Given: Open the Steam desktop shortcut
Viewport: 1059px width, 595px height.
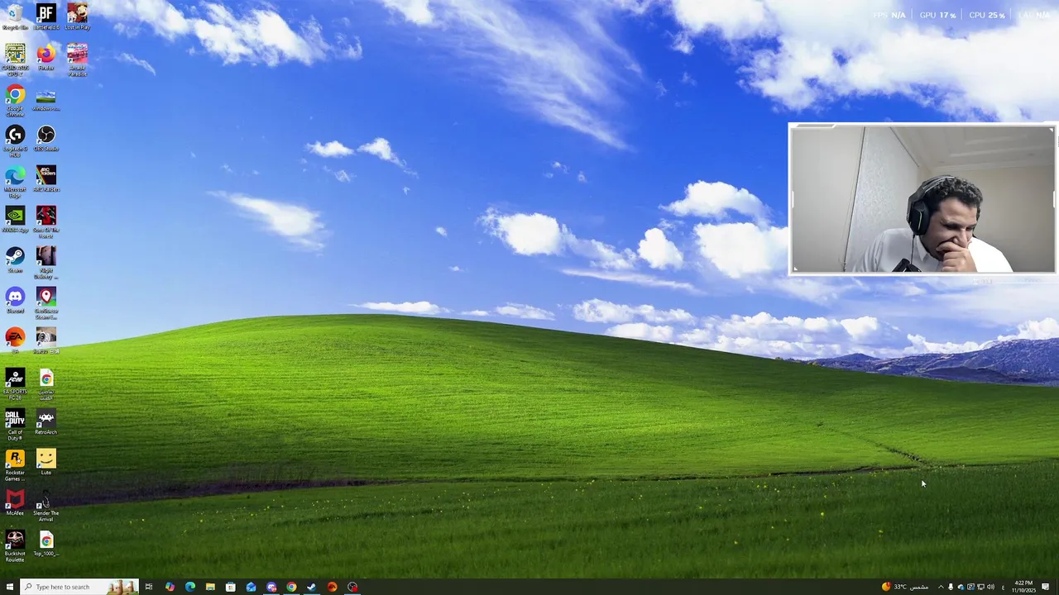Looking at the screenshot, I should [x=15, y=260].
